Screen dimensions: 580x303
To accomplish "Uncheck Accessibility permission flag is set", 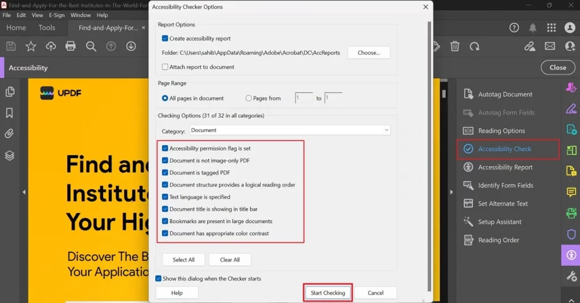I will pyautogui.click(x=165, y=148).
